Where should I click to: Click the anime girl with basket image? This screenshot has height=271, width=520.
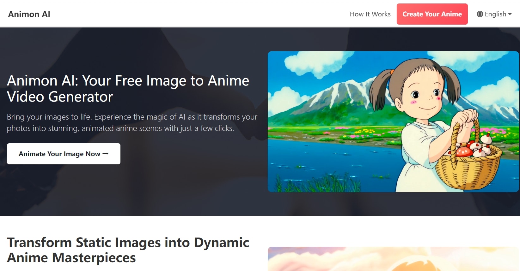pos(393,121)
